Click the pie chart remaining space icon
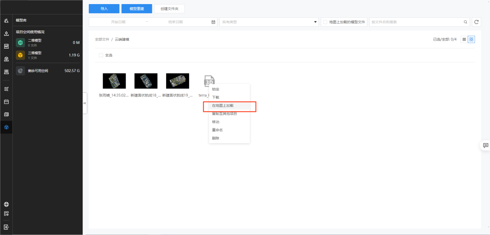This screenshot has height=235, width=490. (x=20, y=71)
